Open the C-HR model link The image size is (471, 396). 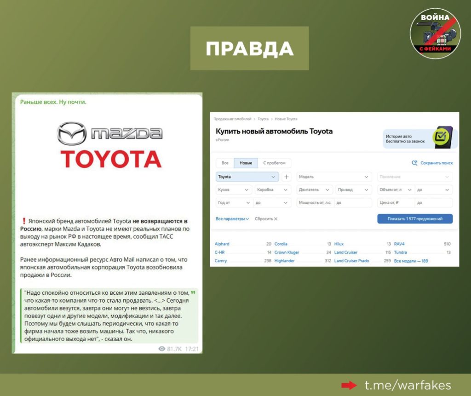pos(219,253)
